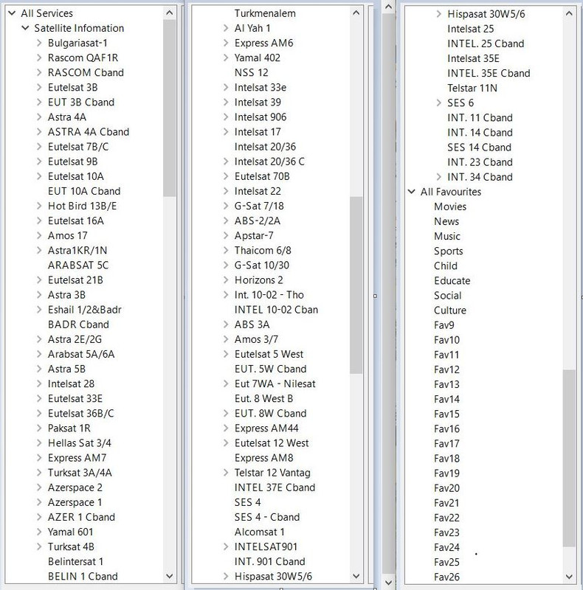Click left panel scrollbar up arrow

(170, 13)
